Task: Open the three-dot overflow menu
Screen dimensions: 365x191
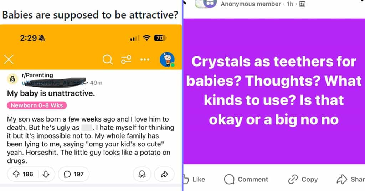Action: point(145,60)
